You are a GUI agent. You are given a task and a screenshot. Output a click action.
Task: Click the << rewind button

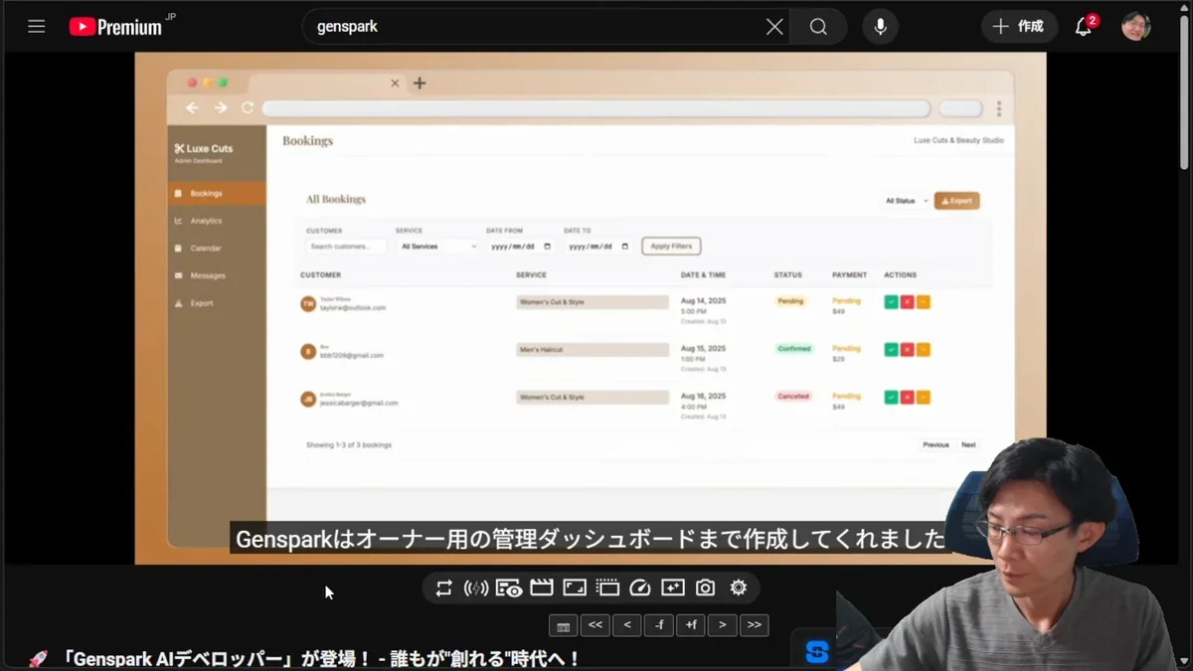[x=595, y=625]
